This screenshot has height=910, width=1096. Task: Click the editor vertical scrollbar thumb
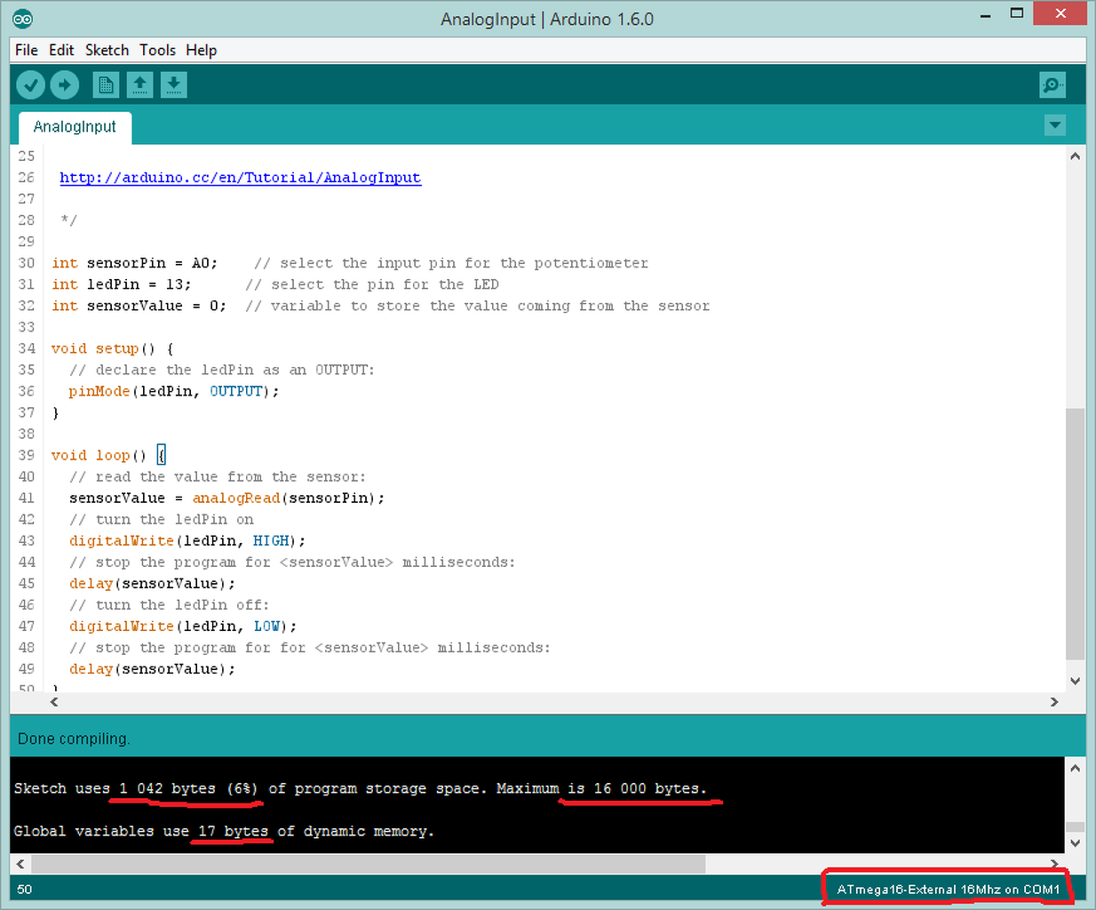1075,533
